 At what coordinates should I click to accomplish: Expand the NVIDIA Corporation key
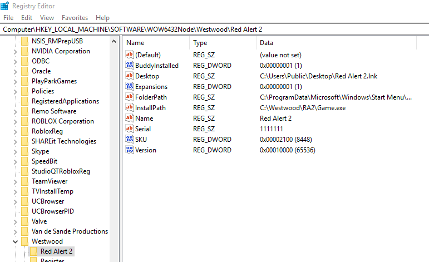(x=15, y=52)
